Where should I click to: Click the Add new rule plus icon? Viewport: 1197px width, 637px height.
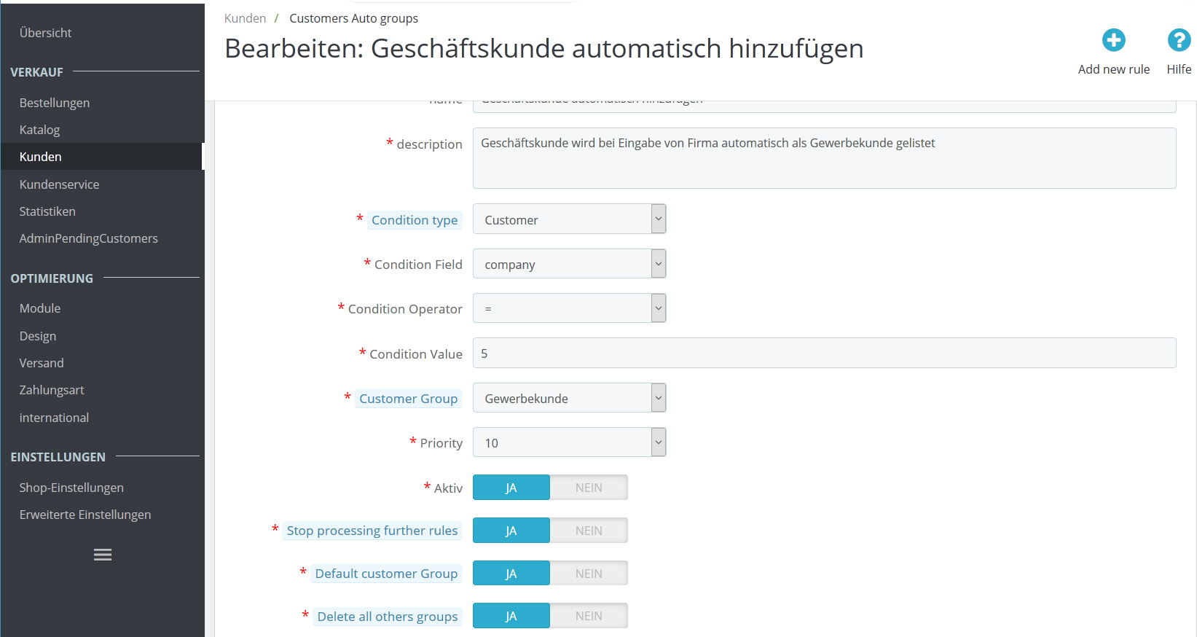[x=1113, y=41]
